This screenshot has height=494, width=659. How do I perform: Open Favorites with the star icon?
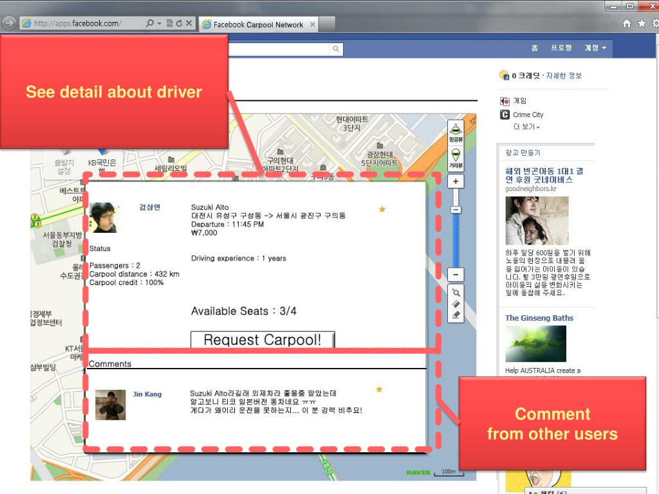coord(642,24)
